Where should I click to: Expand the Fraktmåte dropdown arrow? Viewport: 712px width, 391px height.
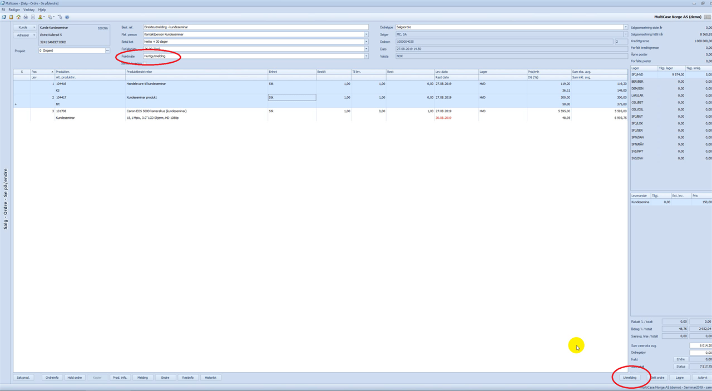(x=366, y=56)
